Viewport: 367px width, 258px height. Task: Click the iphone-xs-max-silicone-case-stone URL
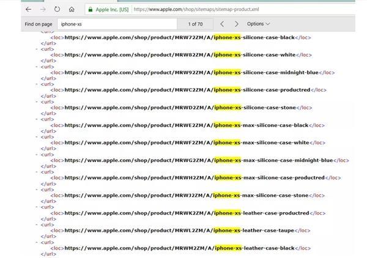point(187,196)
